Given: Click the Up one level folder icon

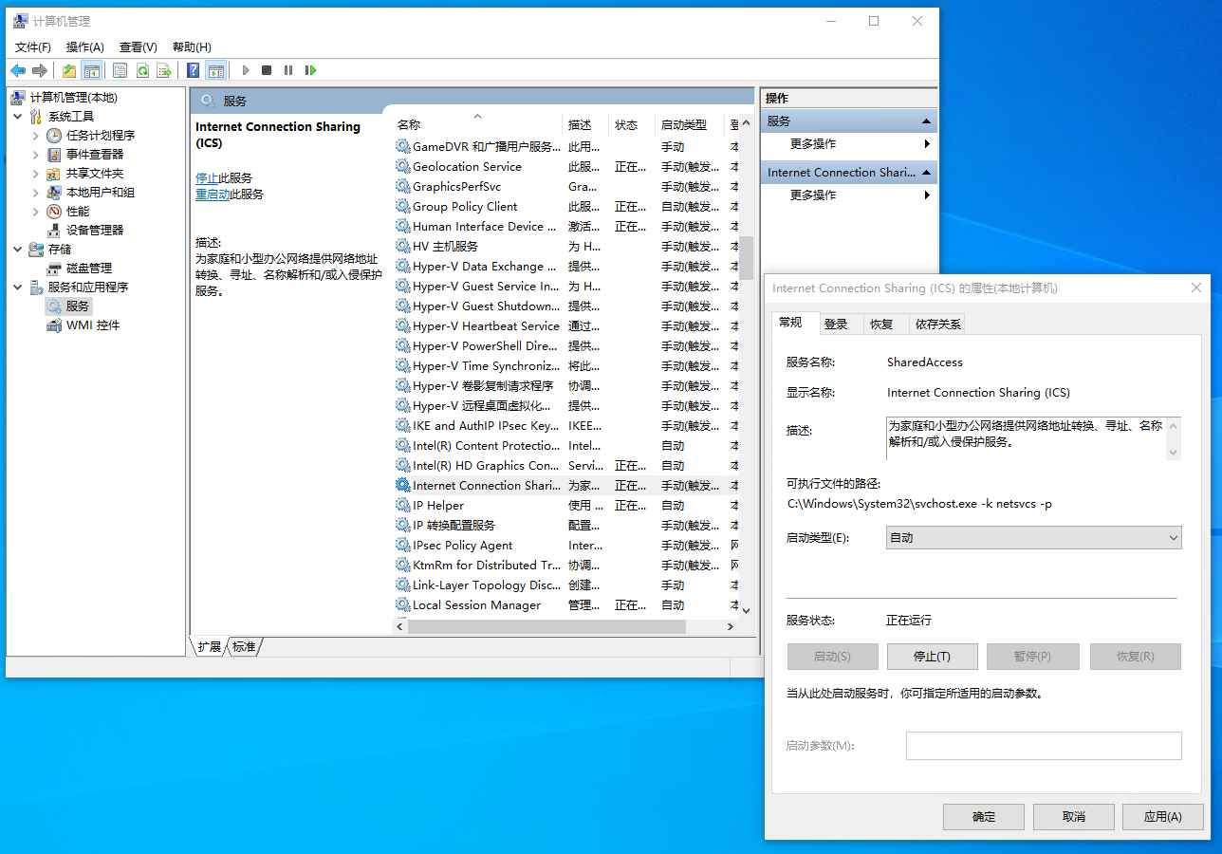Looking at the screenshot, I should (x=69, y=70).
